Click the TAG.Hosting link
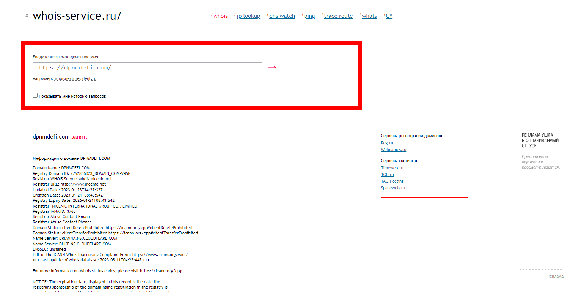 click(x=392, y=181)
